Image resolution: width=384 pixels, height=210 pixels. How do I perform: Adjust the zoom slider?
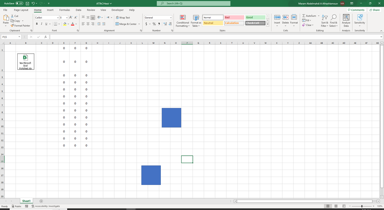point(362,206)
